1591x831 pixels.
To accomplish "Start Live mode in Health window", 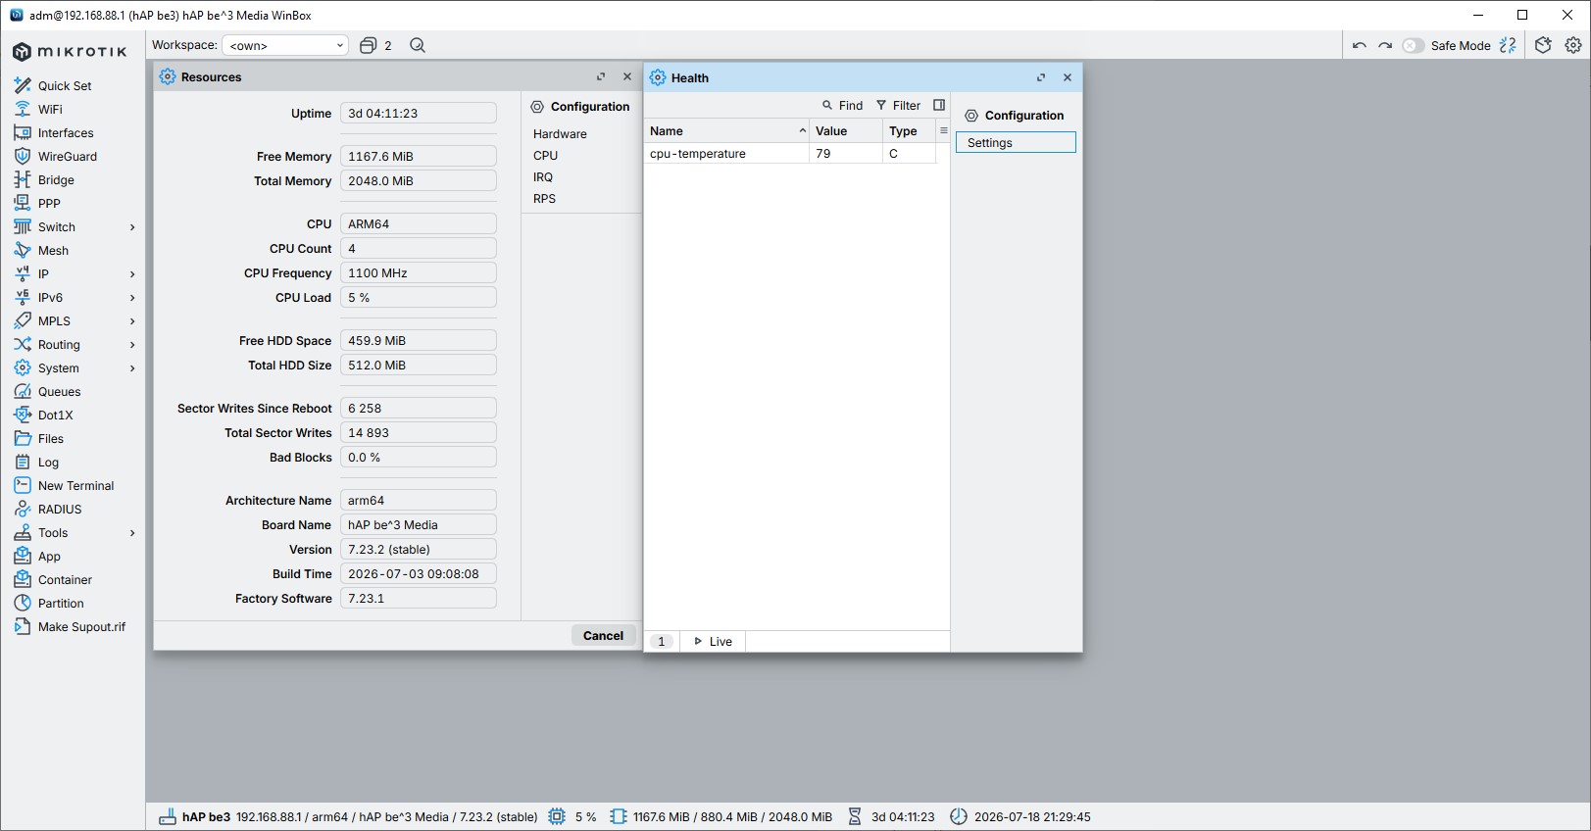I will point(713,641).
